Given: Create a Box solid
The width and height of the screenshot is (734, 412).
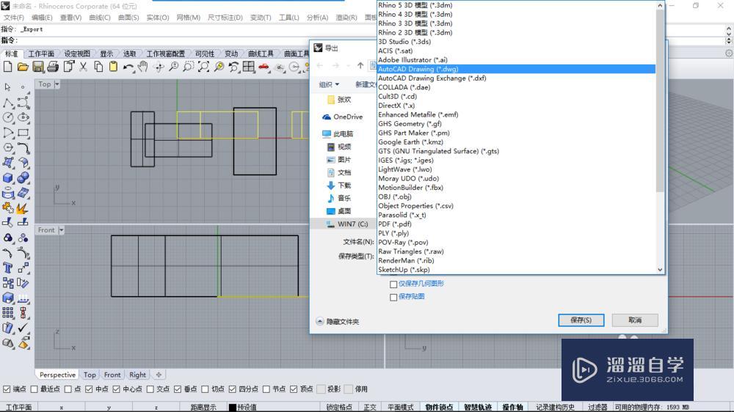Looking at the screenshot, I should coord(7,178).
